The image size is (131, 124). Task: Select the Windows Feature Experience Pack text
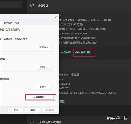87,93
